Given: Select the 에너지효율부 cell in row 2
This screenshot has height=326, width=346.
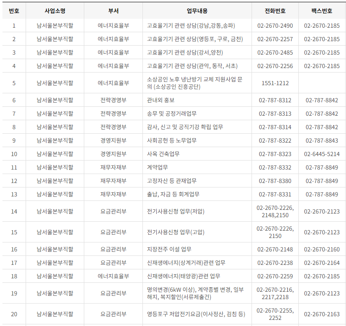Looking at the screenshot, I should [112, 39].
